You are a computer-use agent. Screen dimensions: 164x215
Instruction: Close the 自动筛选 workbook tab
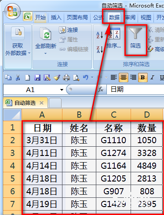[x=42, y=103]
